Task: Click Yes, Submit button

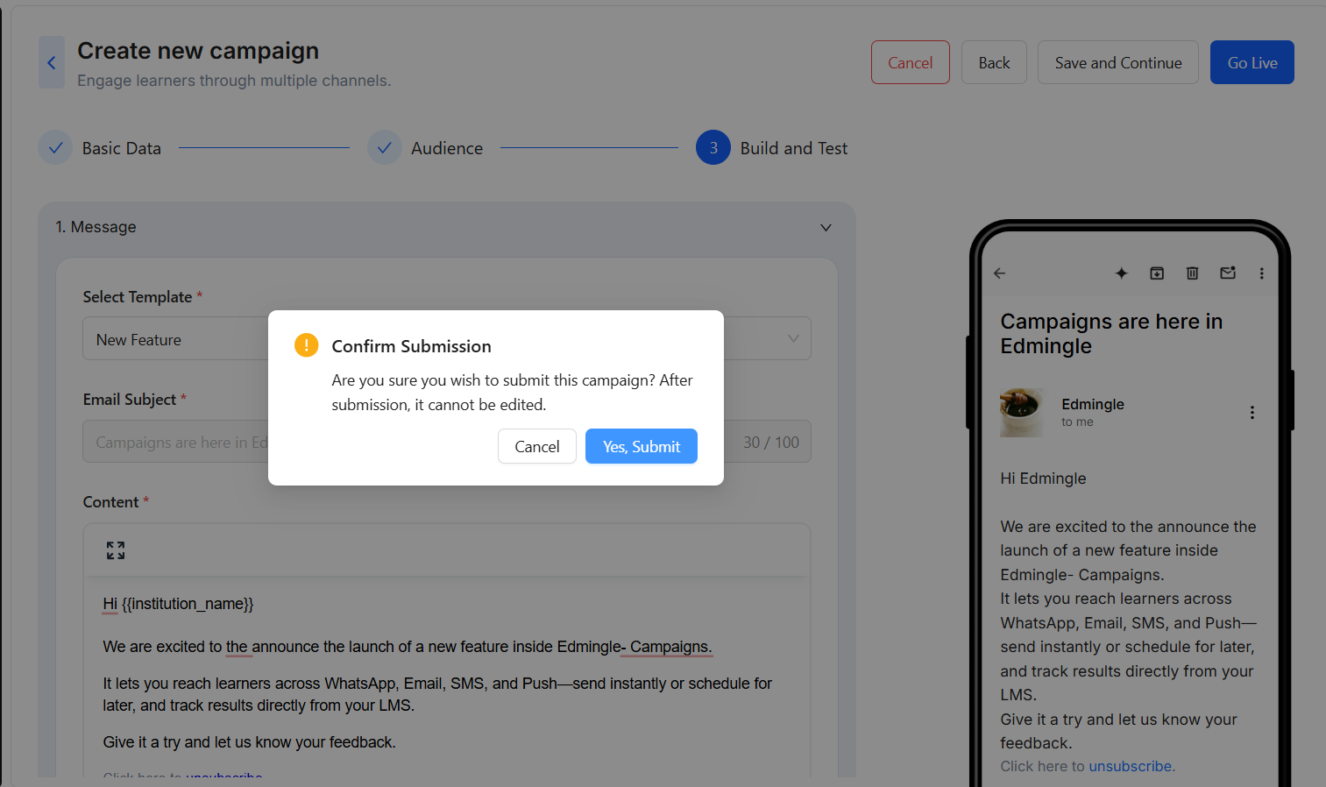Action: 642,446
